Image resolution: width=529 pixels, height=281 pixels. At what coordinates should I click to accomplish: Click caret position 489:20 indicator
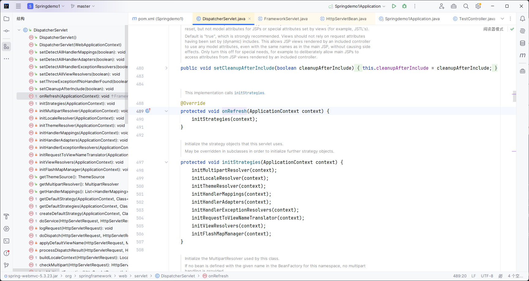460,276
